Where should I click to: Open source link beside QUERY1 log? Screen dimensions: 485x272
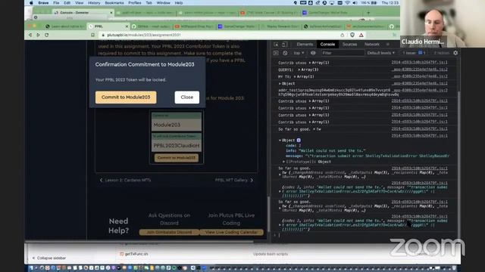pos(419,70)
